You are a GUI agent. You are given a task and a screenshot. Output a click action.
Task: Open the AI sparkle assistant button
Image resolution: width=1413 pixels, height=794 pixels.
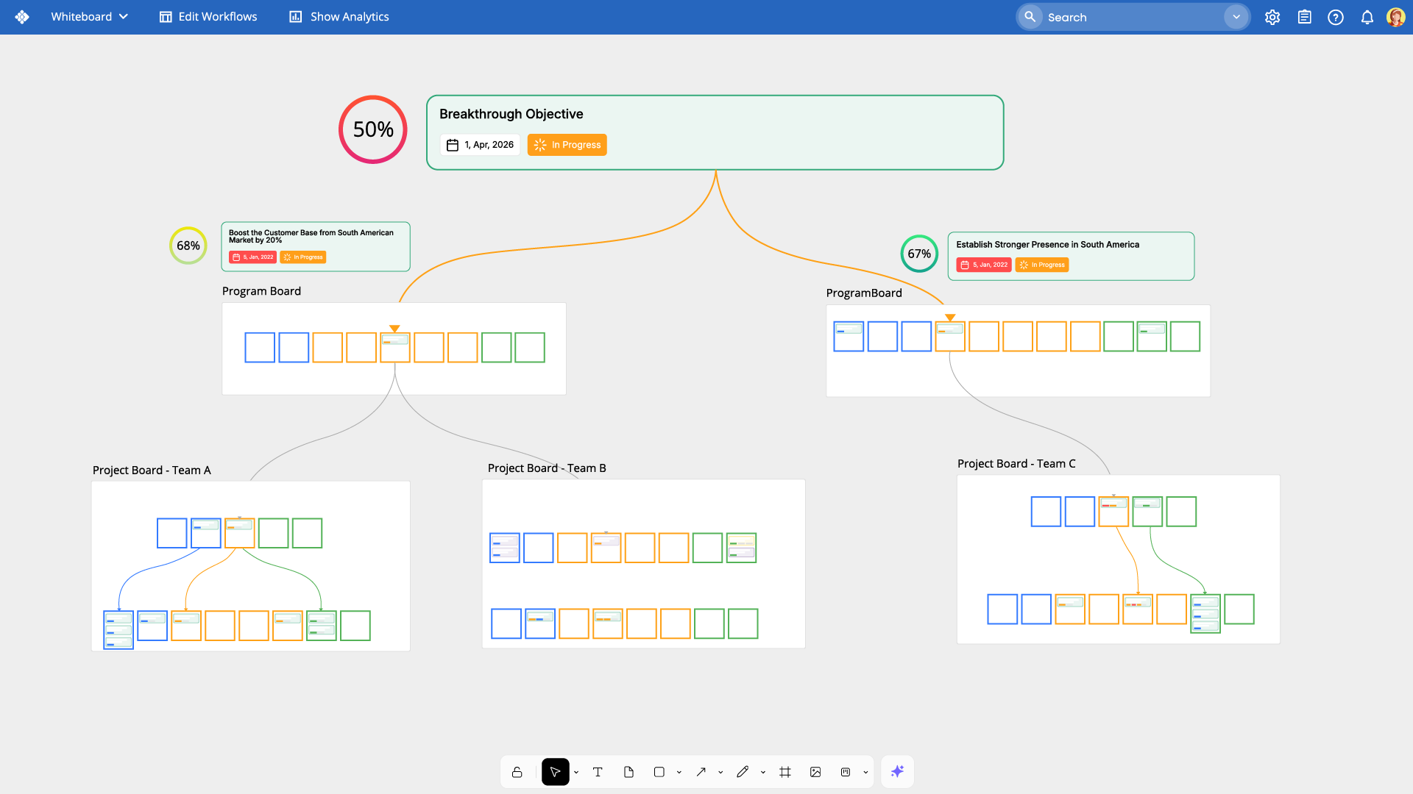897,772
